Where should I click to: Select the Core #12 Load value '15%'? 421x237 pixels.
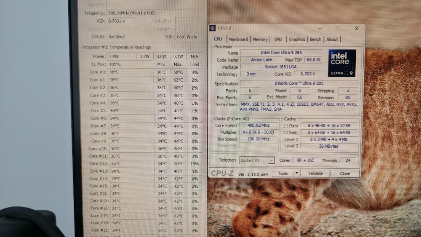[x=195, y=163]
